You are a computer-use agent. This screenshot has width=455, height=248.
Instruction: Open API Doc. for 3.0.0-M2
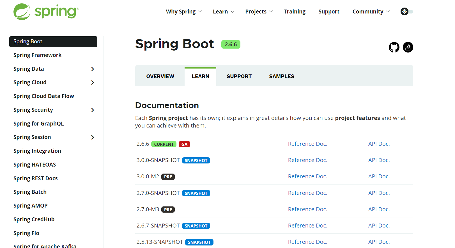pyautogui.click(x=379, y=176)
